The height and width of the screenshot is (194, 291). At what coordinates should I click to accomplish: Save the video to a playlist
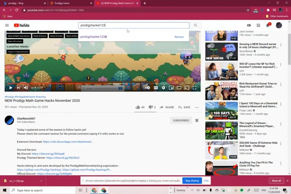point(184,107)
